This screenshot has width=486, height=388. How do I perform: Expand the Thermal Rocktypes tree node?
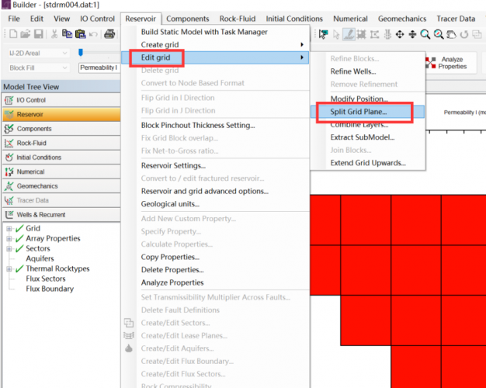click(x=9, y=269)
